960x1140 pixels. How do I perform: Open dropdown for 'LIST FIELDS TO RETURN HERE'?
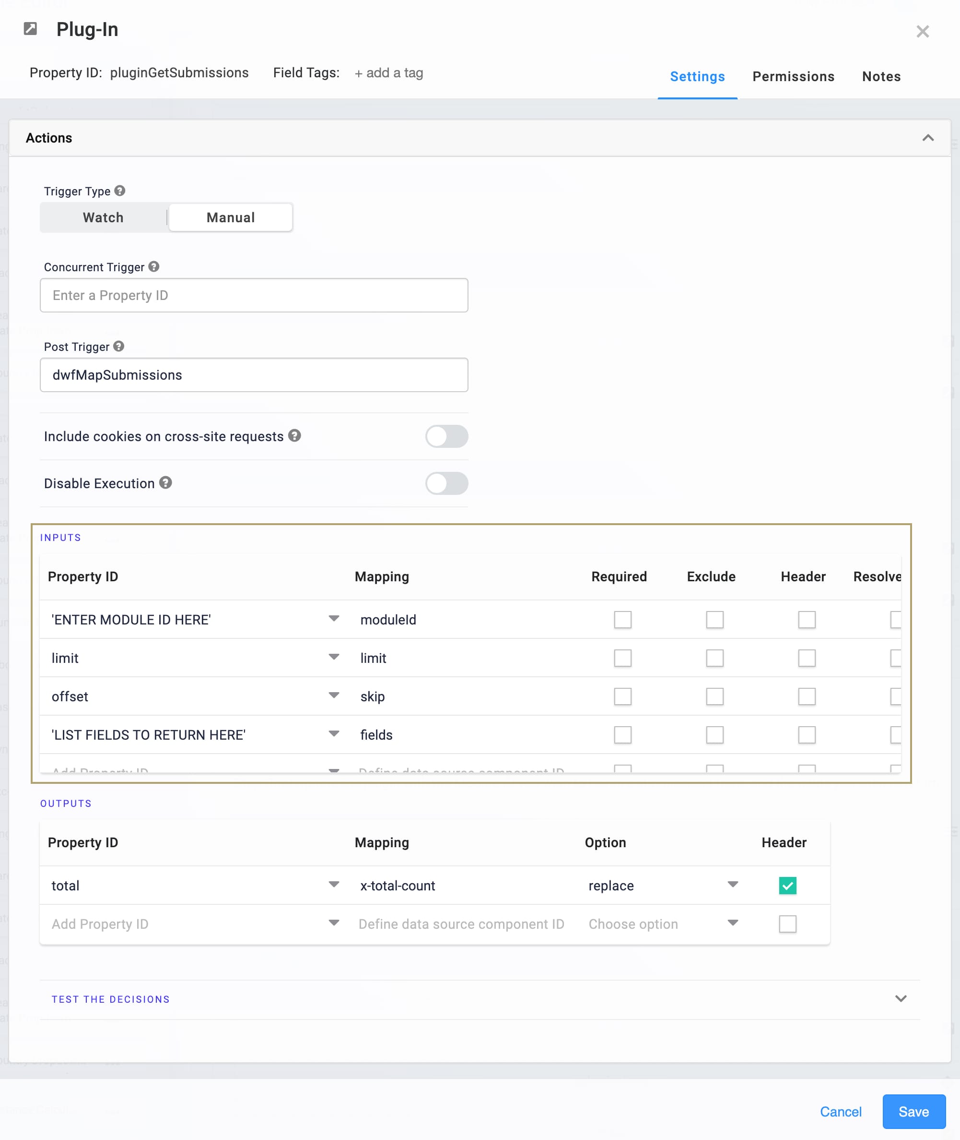point(334,733)
